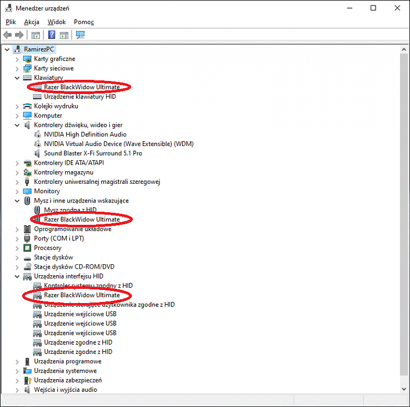Click the Monitory category icon
Viewport: 410px width, 407px height.
(27, 191)
